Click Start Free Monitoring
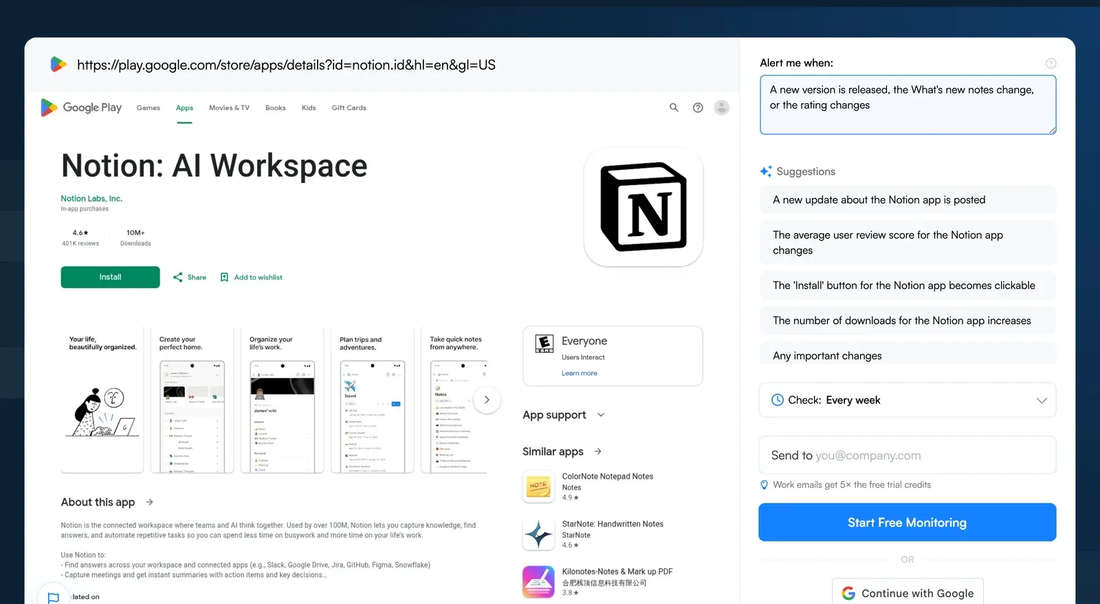The height and width of the screenshot is (604, 1100). [907, 522]
